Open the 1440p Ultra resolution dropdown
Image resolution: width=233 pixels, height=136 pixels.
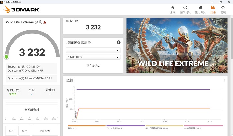[x=93, y=57]
